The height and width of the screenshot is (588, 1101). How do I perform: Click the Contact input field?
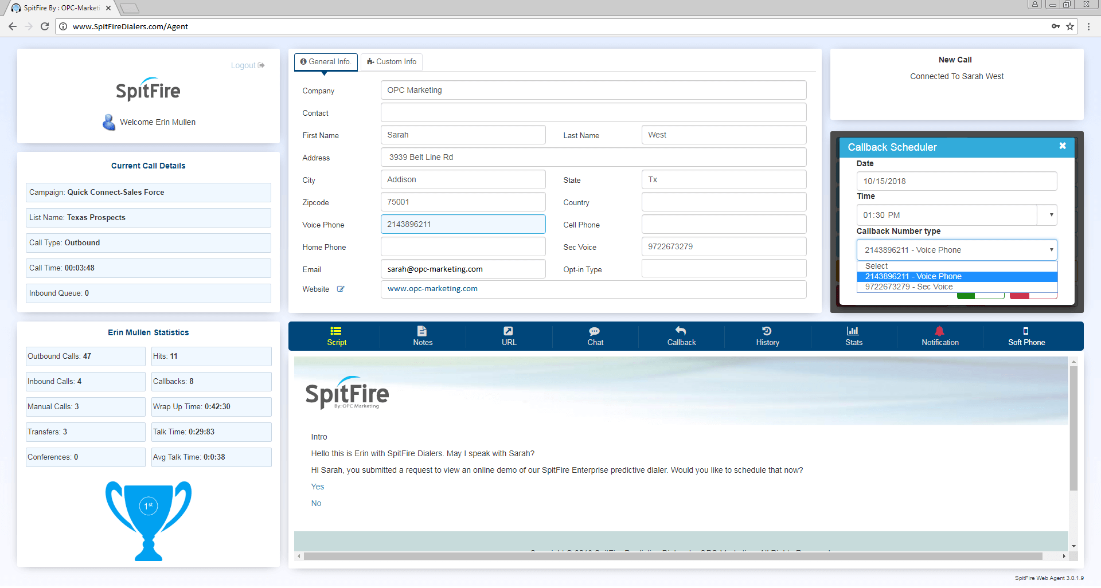click(x=594, y=112)
